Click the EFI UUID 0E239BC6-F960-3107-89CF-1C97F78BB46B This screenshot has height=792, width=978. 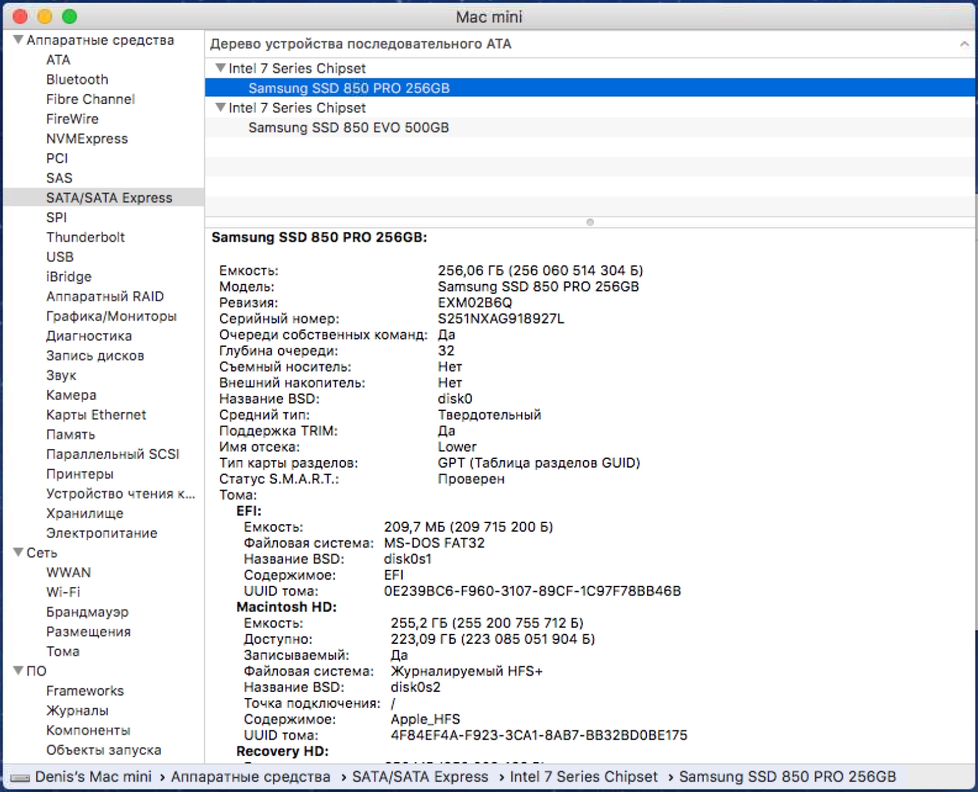532,591
